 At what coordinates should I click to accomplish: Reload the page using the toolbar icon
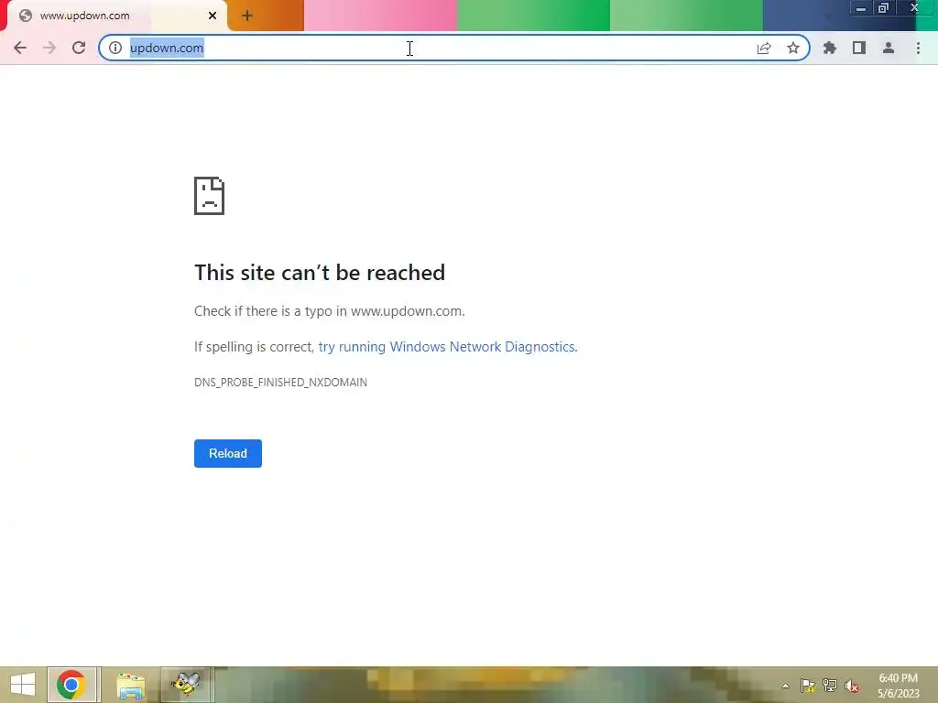[79, 48]
